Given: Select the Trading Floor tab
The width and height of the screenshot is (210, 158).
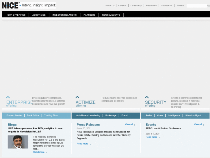Looking at the screenshot, I should point(51,115).
